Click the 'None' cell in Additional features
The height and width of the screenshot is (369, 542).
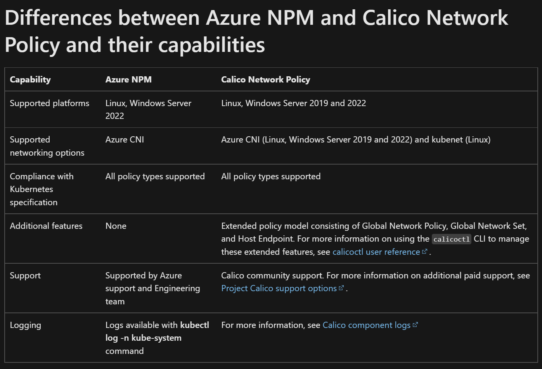coord(116,226)
